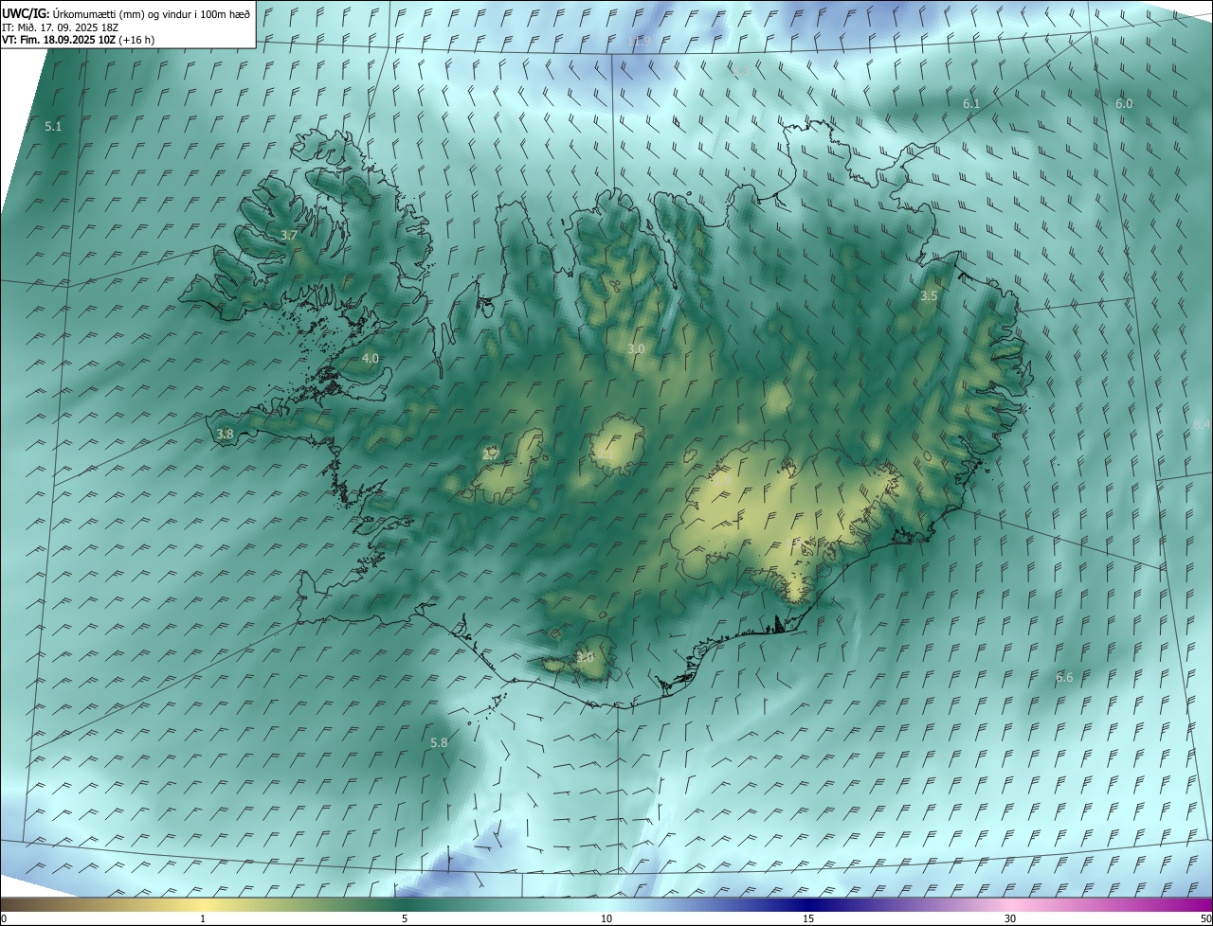This screenshot has width=1213, height=926.
Task: Click the 3.8 map value
Action: (x=225, y=434)
